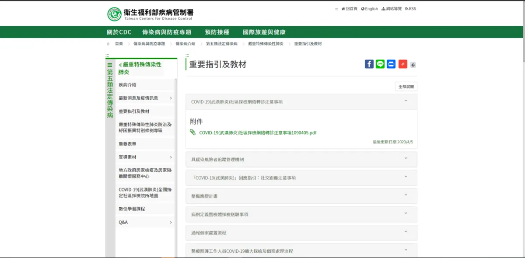The height and width of the screenshot is (258, 525).
Task: Open the 關於CDC main menu
Action: [119, 32]
